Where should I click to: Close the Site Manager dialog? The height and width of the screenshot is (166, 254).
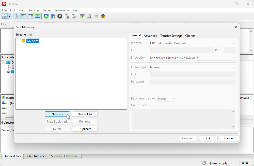pos(236,27)
